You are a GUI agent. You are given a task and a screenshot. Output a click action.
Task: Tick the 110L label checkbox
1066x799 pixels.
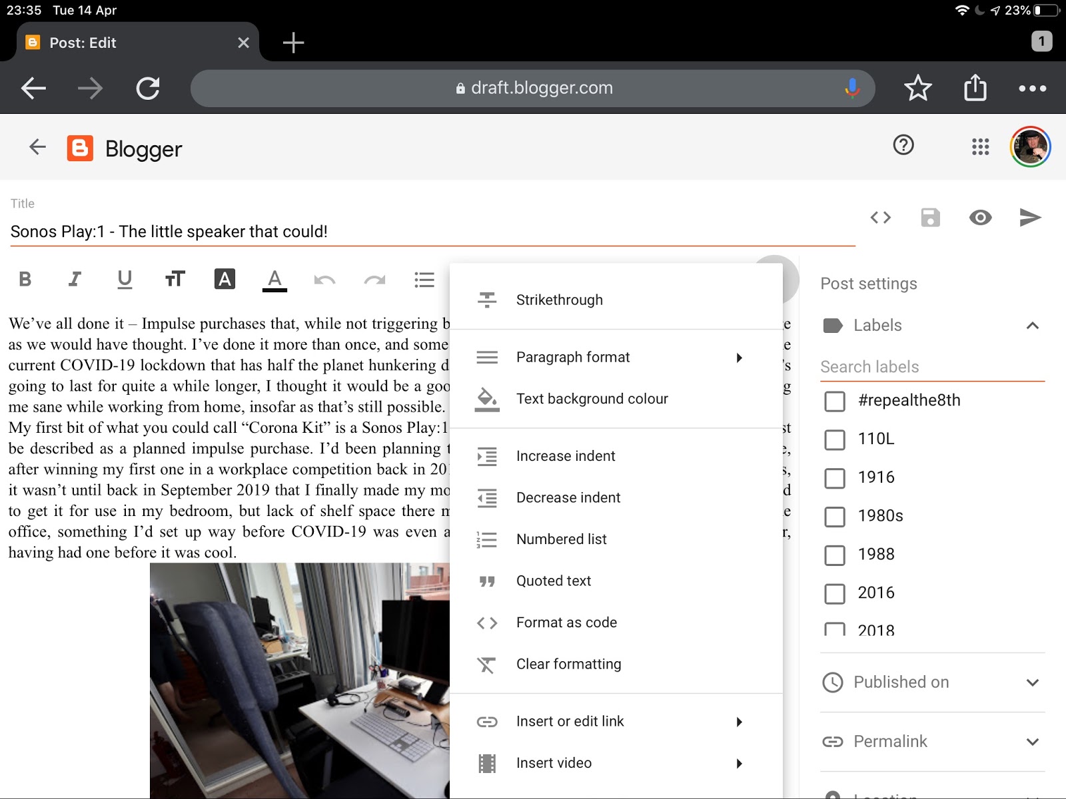click(x=835, y=440)
